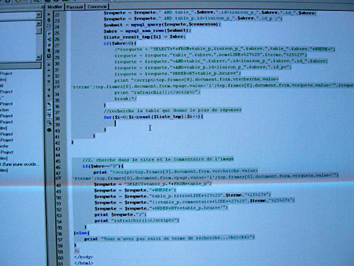The image size is (354, 266).
Task: Select the "d'une jeune occide..." entry in left list
Action: click(x=20, y=165)
